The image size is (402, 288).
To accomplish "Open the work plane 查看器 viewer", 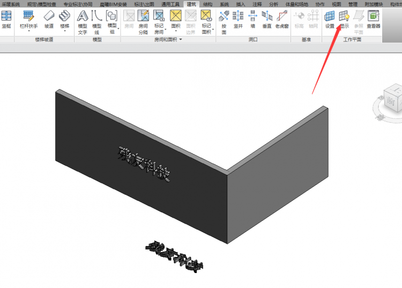I will 374,19.
